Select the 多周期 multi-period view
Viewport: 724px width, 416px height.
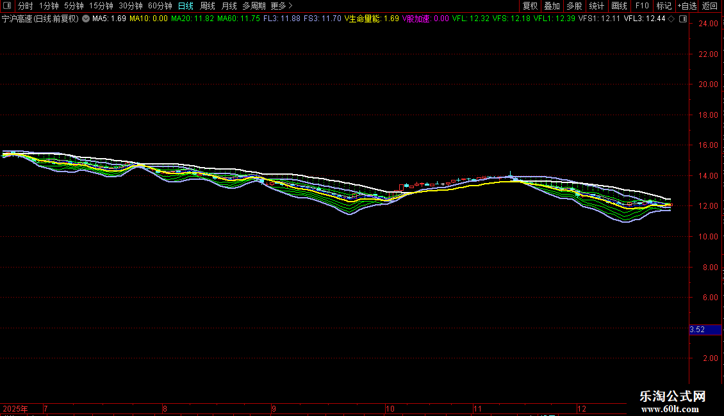(x=254, y=6)
